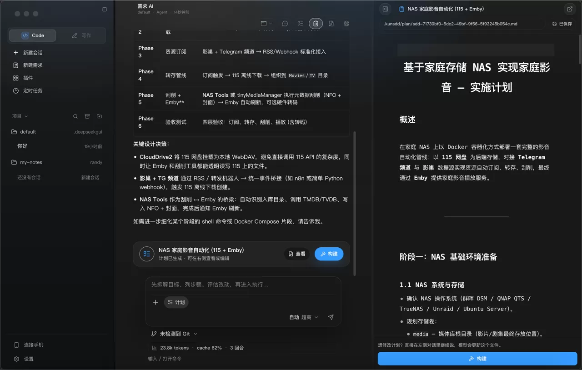
Task: Click 构建 button on plan card
Action: click(x=329, y=254)
